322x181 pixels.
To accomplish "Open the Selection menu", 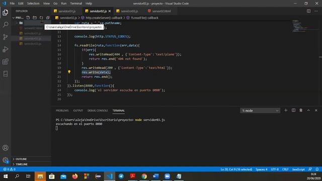I will 33,4.
